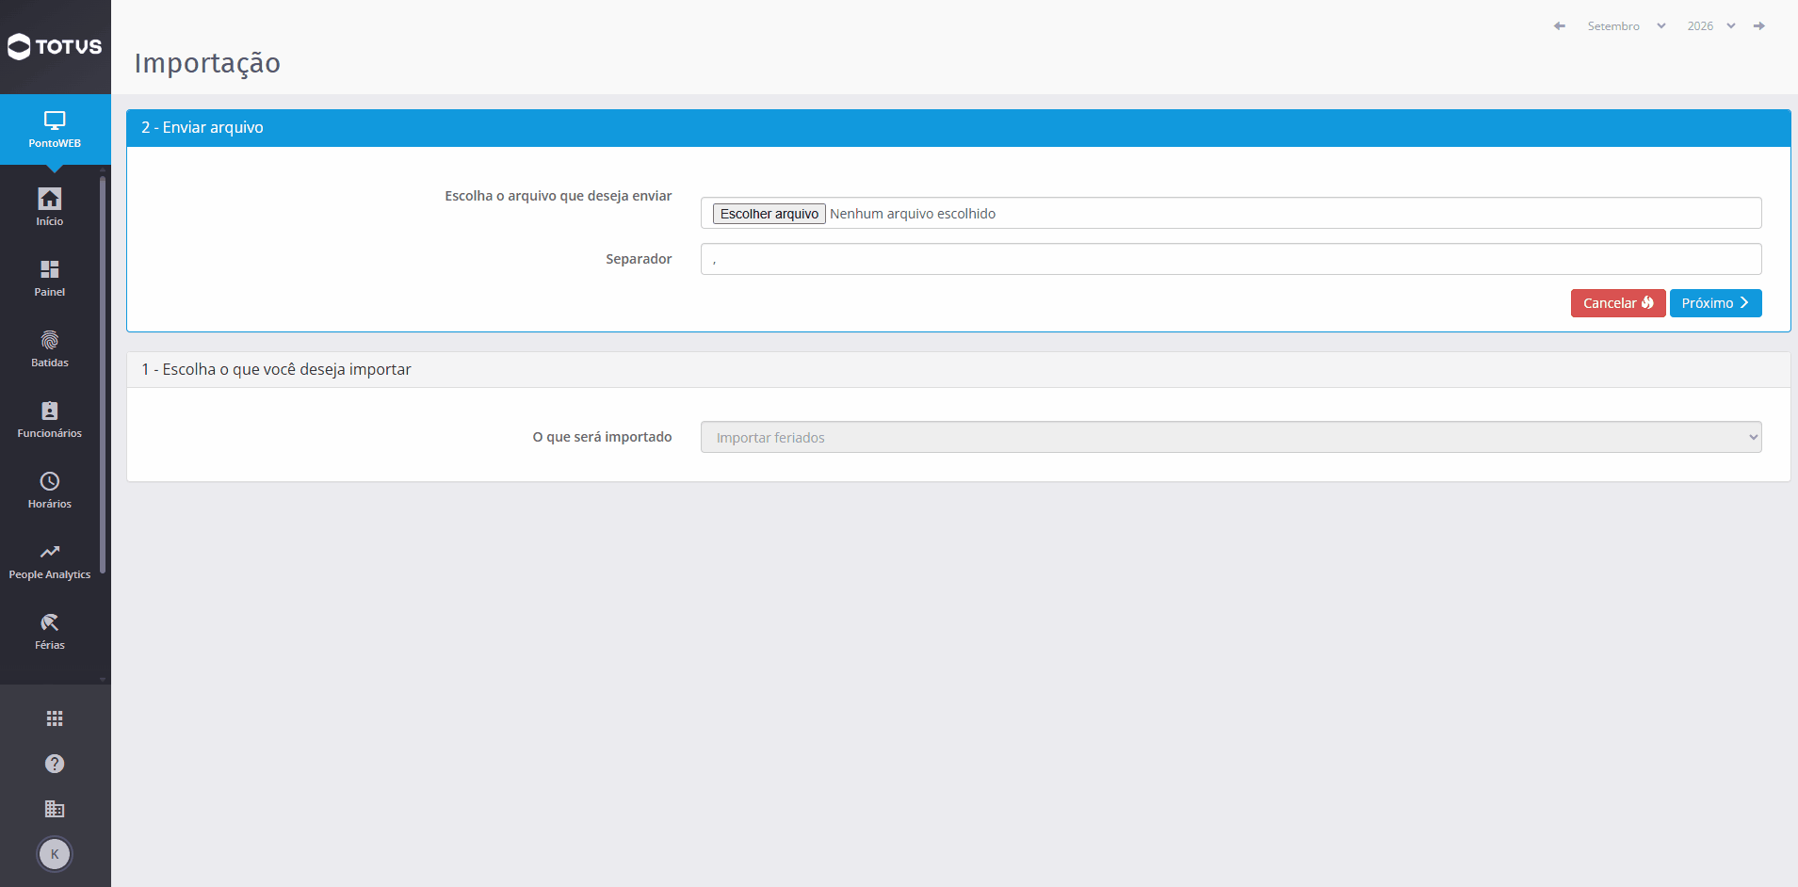Click the O que será importado label

pyautogui.click(x=602, y=437)
